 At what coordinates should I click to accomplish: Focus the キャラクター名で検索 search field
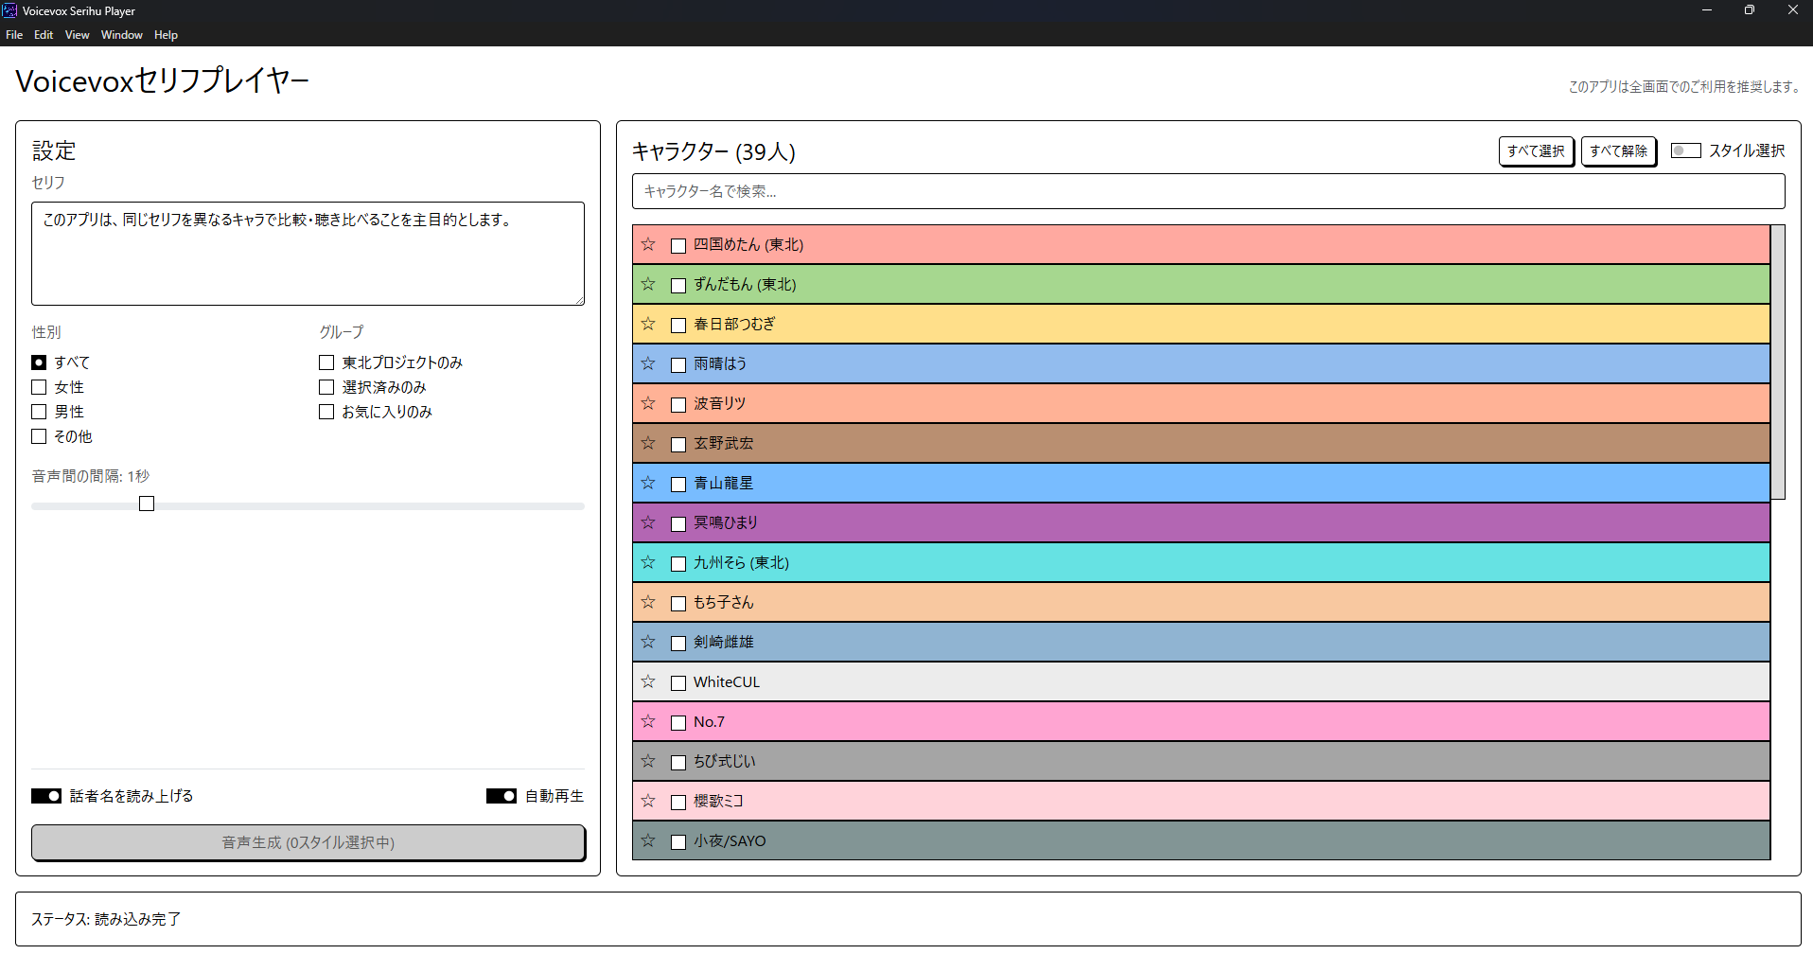(1208, 191)
